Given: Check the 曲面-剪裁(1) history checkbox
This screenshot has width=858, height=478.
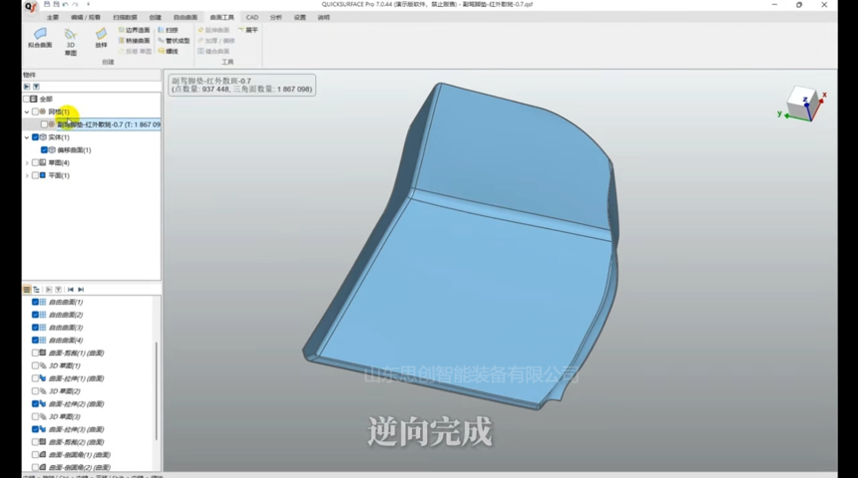Looking at the screenshot, I should (x=35, y=353).
